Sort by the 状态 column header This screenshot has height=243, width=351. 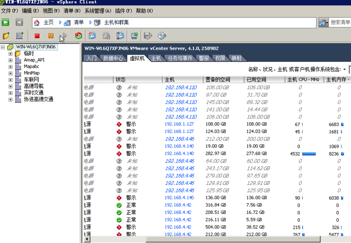138,80
